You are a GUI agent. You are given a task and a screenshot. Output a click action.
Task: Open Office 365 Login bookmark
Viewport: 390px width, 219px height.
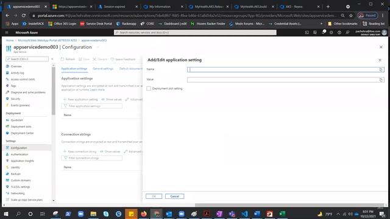coord(62,24)
